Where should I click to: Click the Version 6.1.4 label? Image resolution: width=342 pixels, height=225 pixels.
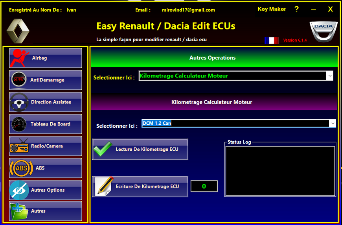[x=295, y=40]
